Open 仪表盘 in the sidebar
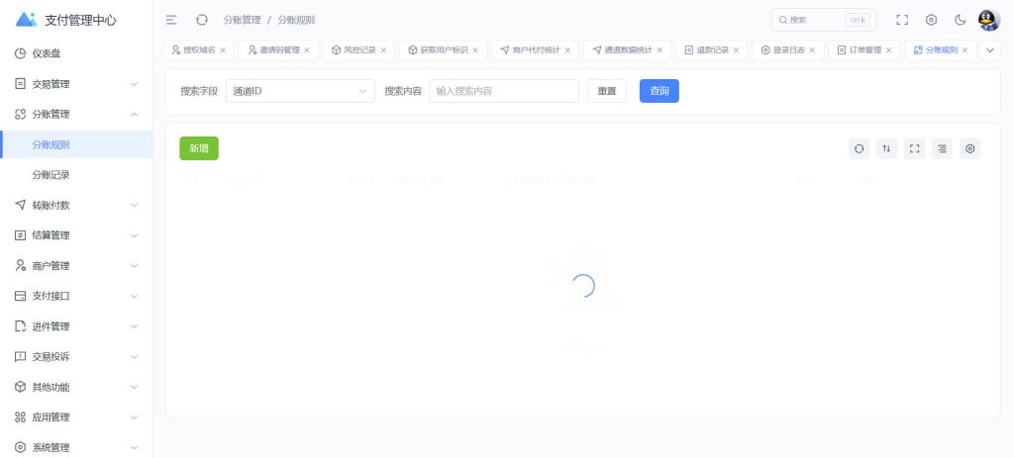 click(x=76, y=53)
